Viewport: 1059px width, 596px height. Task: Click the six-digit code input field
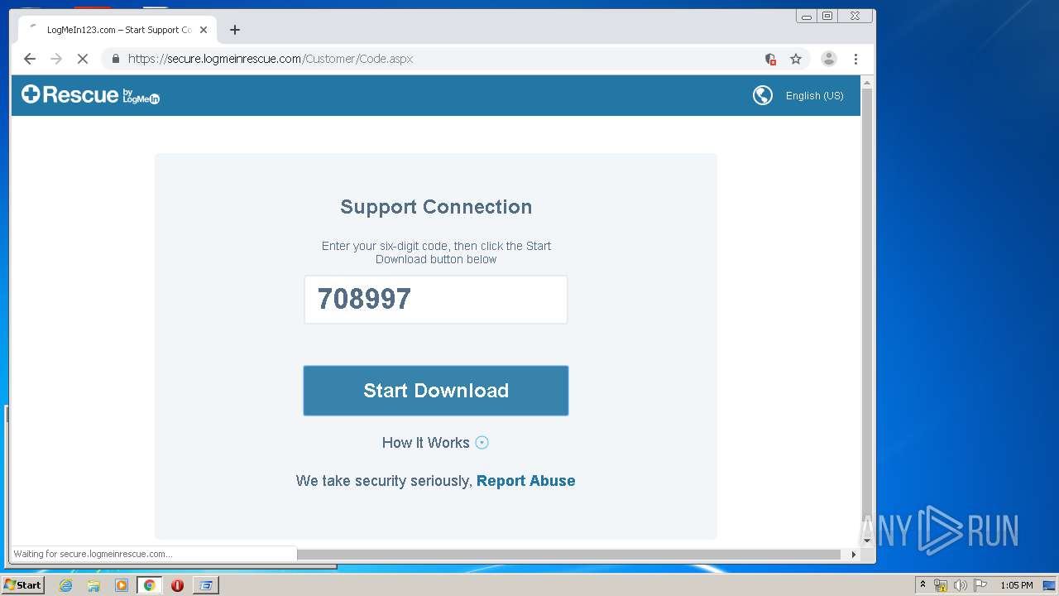point(436,300)
